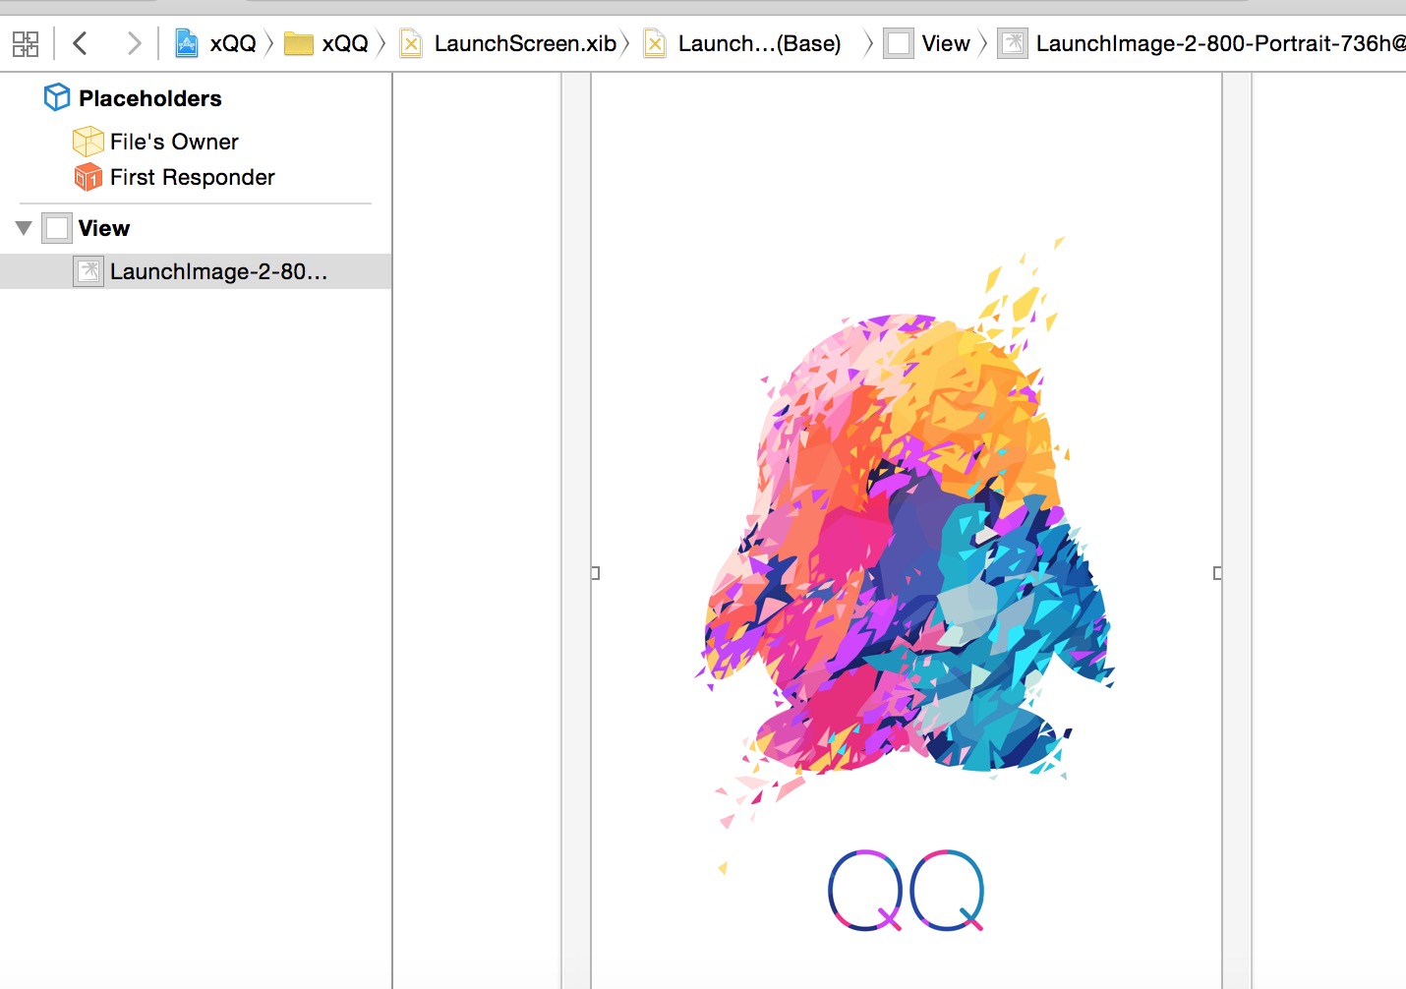Screen dimensions: 1406x989
Task: Click the LaunchScreen.xib file icon
Action: (x=411, y=43)
